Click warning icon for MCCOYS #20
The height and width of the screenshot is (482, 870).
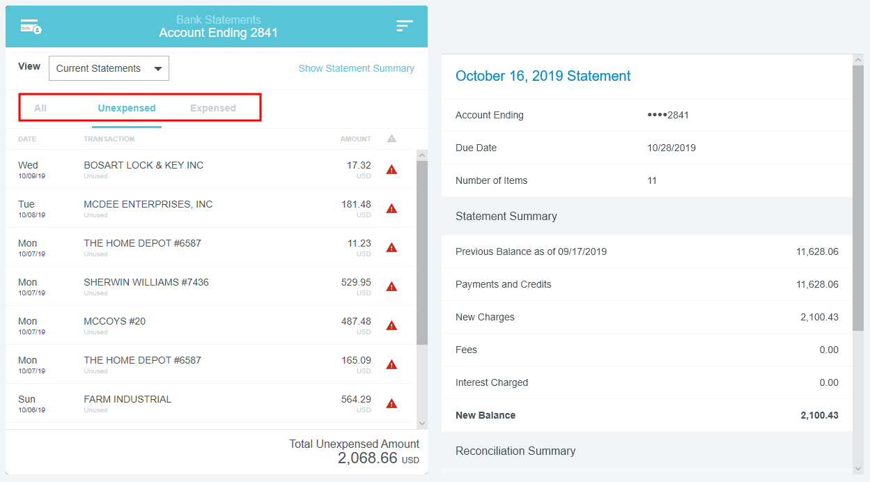[x=391, y=325]
